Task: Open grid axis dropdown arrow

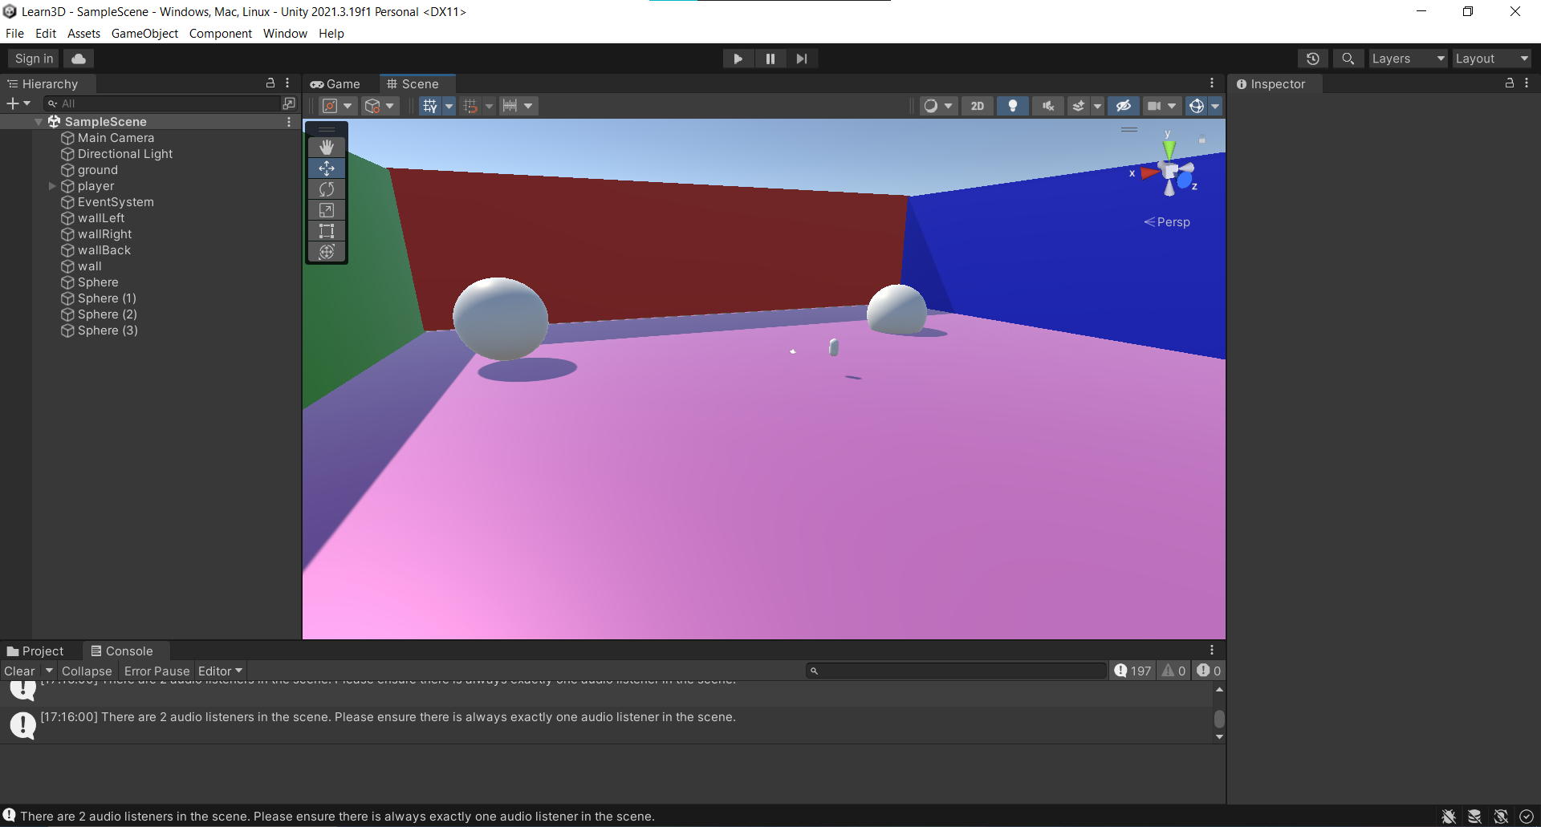Action: (x=449, y=106)
